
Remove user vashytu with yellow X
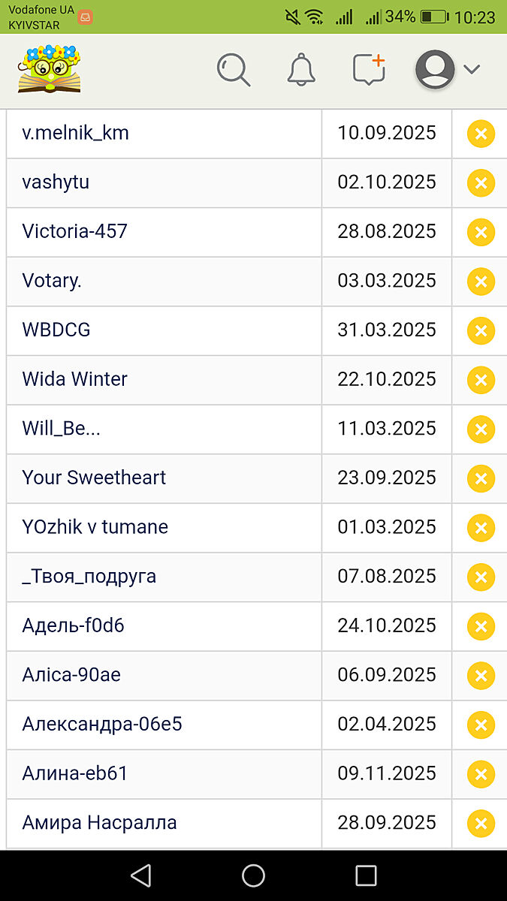(481, 183)
